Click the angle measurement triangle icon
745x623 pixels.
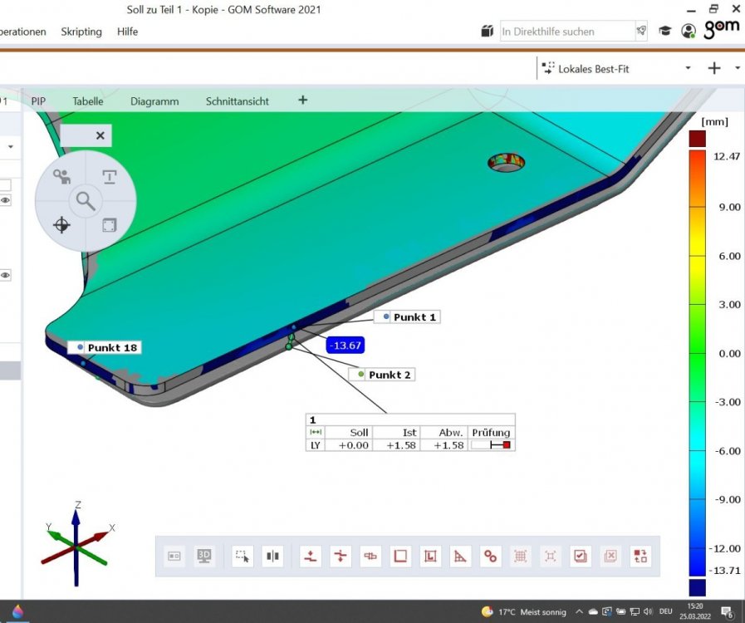(x=459, y=556)
